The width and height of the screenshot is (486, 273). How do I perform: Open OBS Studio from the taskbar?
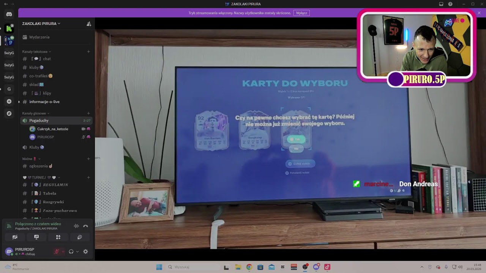[305, 267]
